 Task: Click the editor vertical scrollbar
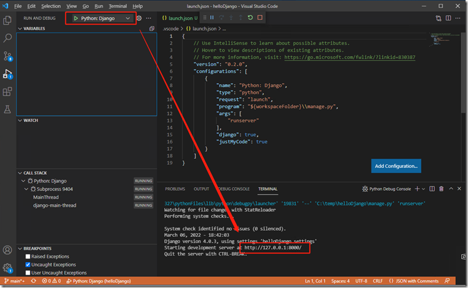463,72
